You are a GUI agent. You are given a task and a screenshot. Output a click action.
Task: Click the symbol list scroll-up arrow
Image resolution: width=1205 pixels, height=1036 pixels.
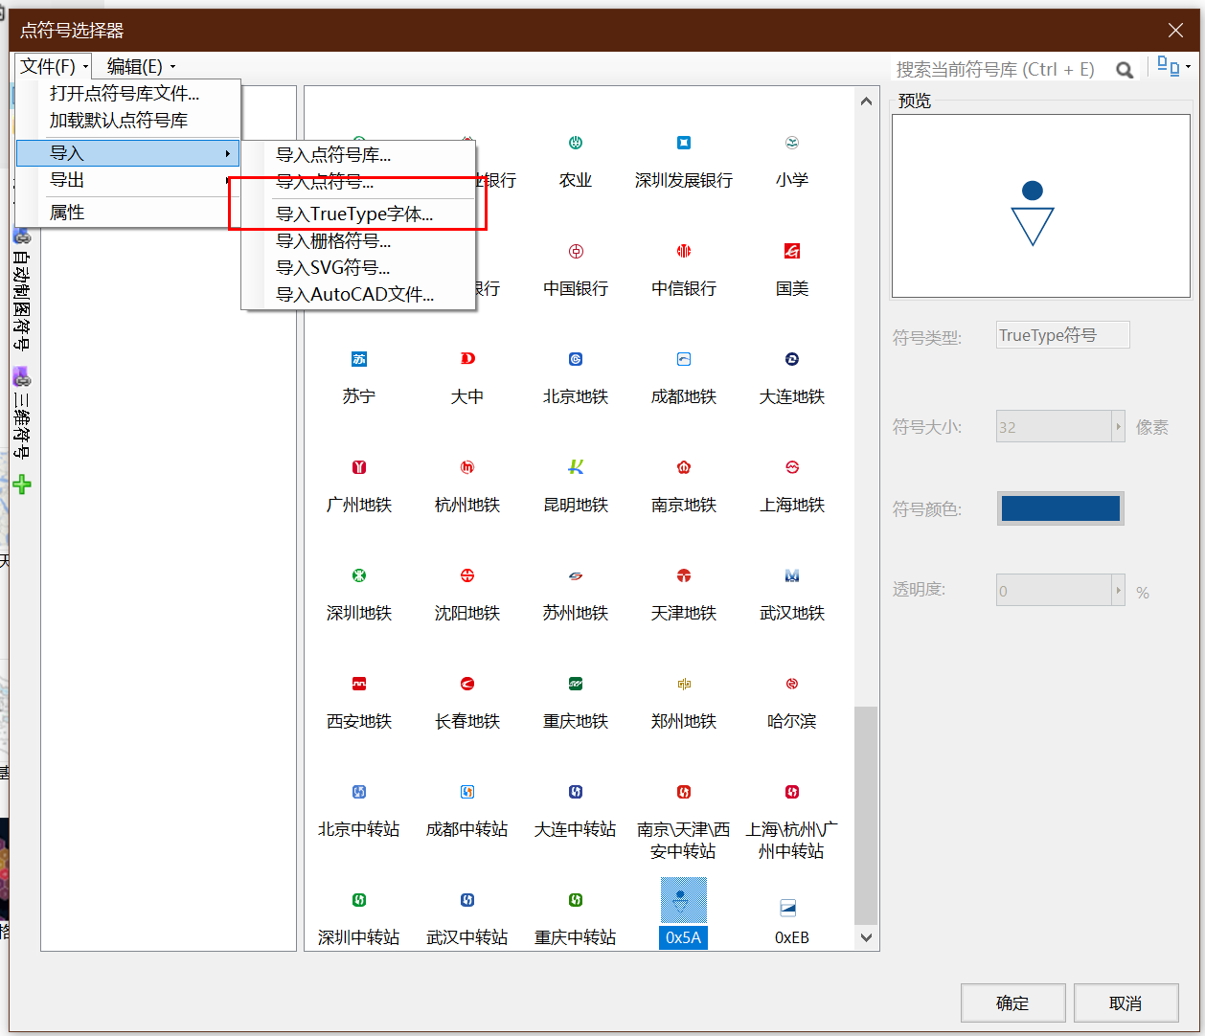(866, 101)
